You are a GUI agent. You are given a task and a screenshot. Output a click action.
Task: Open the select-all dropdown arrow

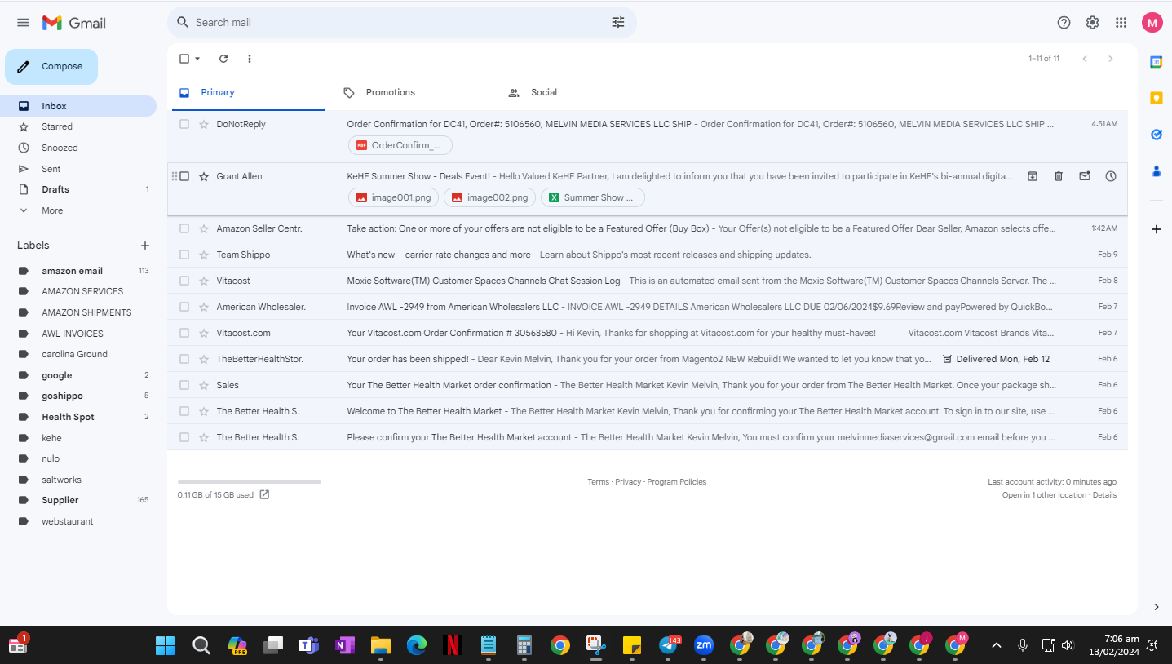click(x=197, y=59)
